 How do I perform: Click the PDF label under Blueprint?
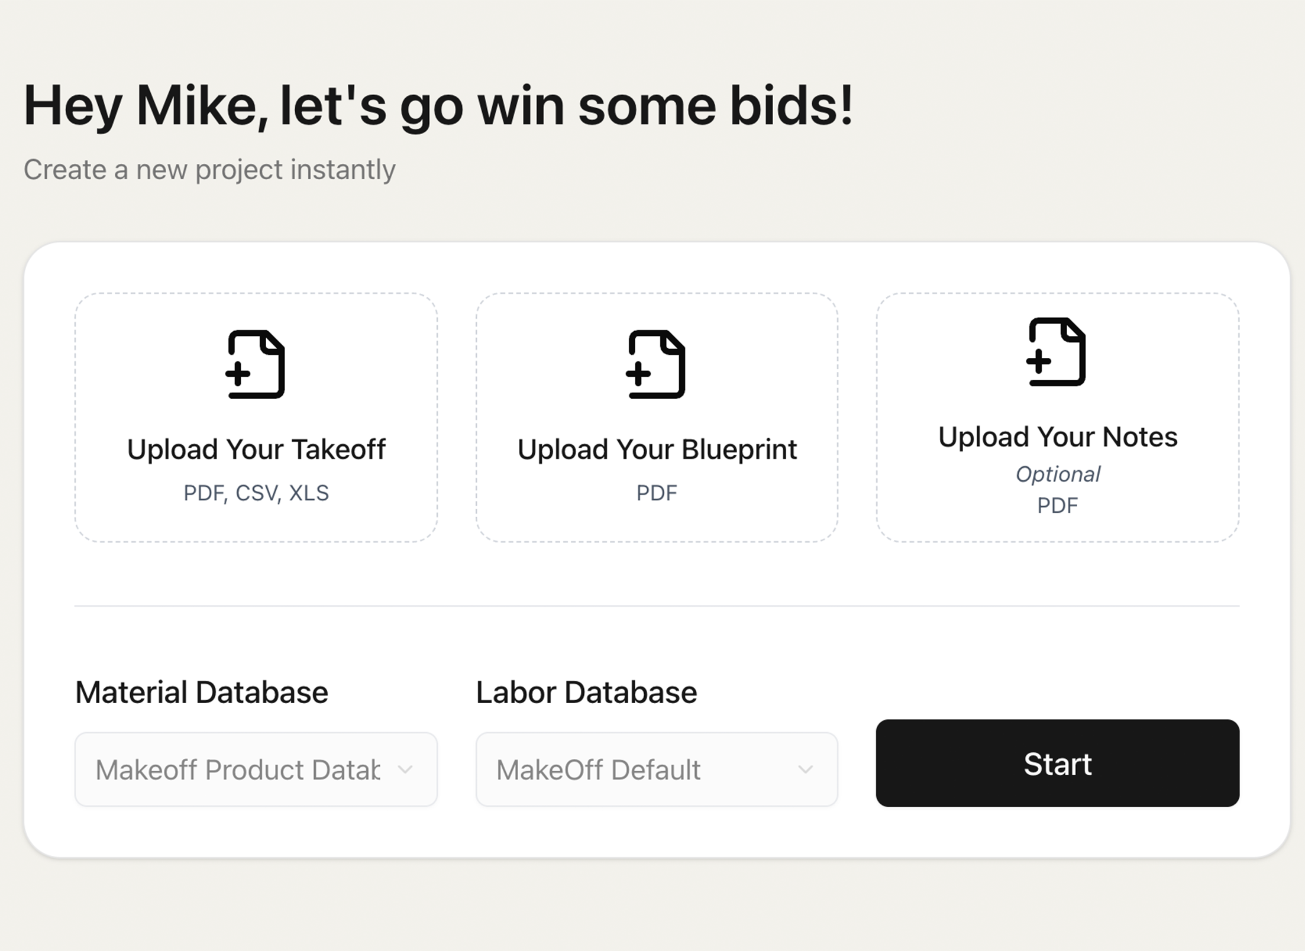(657, 493)
